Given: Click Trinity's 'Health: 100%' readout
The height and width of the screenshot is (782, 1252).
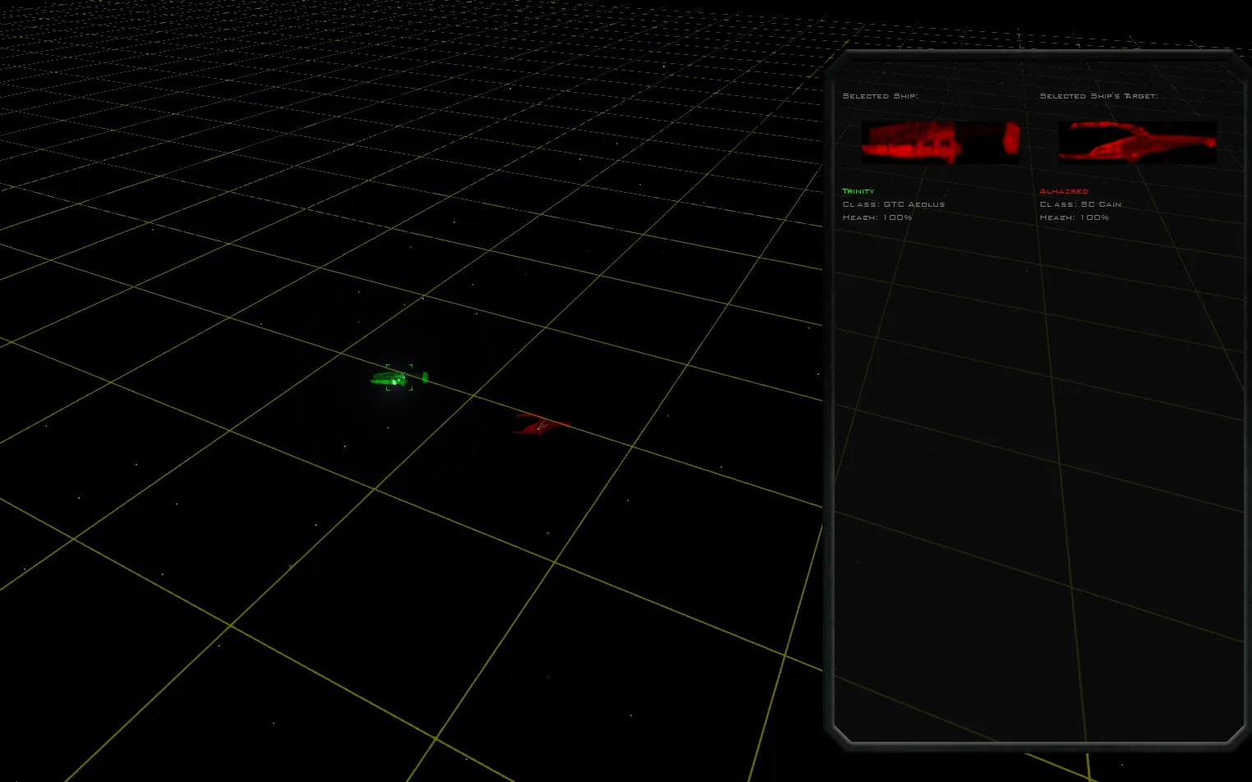Looking at the screenshot, I should (x=877, y=217).
